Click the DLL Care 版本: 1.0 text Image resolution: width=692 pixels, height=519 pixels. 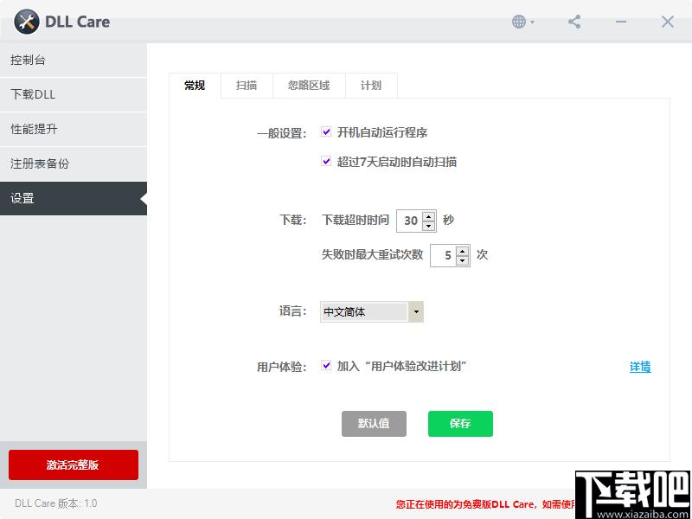pos(56,503)
